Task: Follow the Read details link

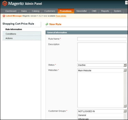Action: pyautogui.click(x=61, y=16)
